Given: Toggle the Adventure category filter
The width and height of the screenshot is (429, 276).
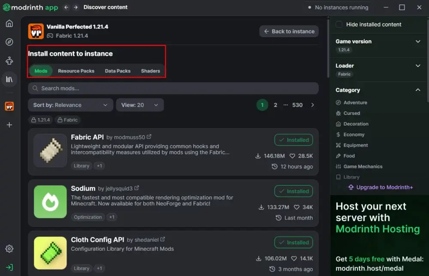Looking at the screenshot, I should pos(355,102).
